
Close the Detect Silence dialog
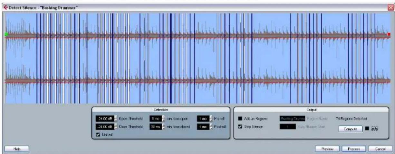click(390, 7)
